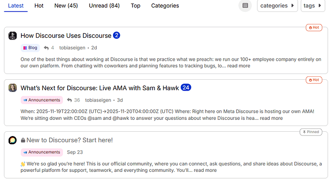Open the What's Next for Discourse topic title

100,88
